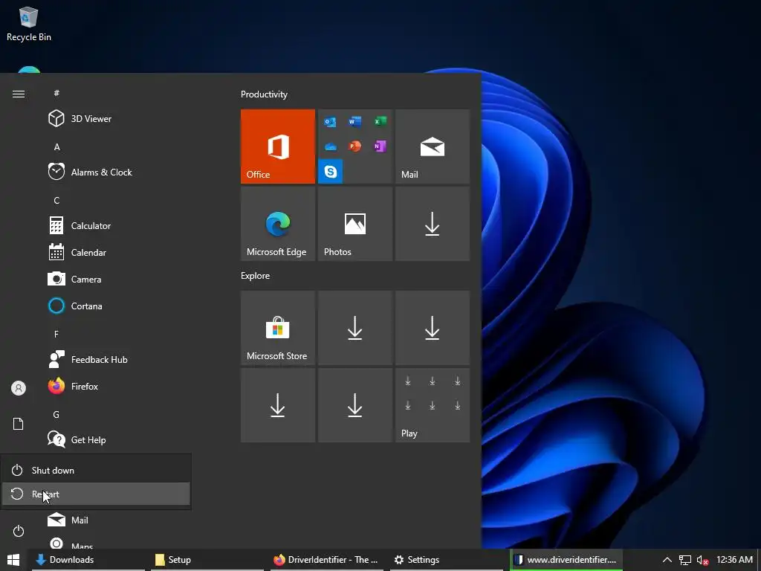Click the PowerPoint icon in tile group
Screen dimensions: 761x571
coord(354,146)
